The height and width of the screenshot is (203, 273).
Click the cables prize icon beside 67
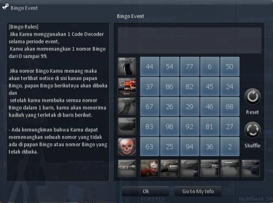pos(127,106)
